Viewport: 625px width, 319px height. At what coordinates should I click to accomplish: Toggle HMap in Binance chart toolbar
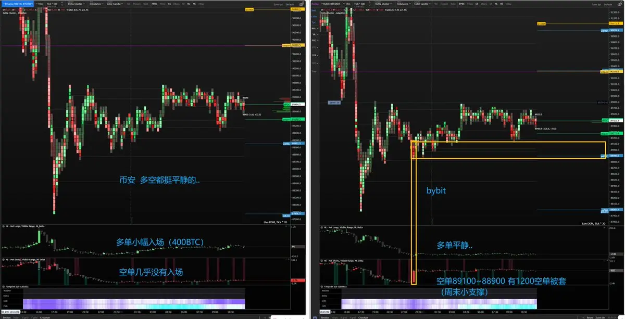click(x=201, y=4)
